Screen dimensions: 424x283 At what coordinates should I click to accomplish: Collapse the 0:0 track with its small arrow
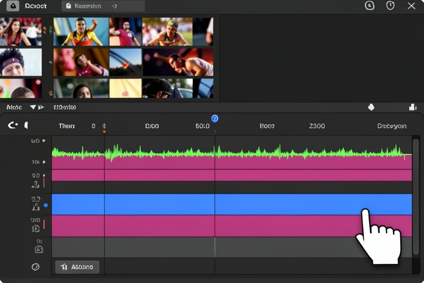pos(44,175)
